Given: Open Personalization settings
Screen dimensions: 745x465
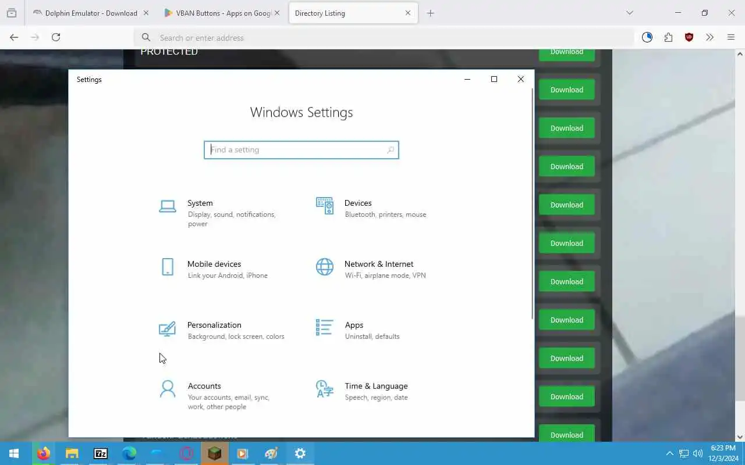Looking at the screenshot, I should (x=221, y=330).
